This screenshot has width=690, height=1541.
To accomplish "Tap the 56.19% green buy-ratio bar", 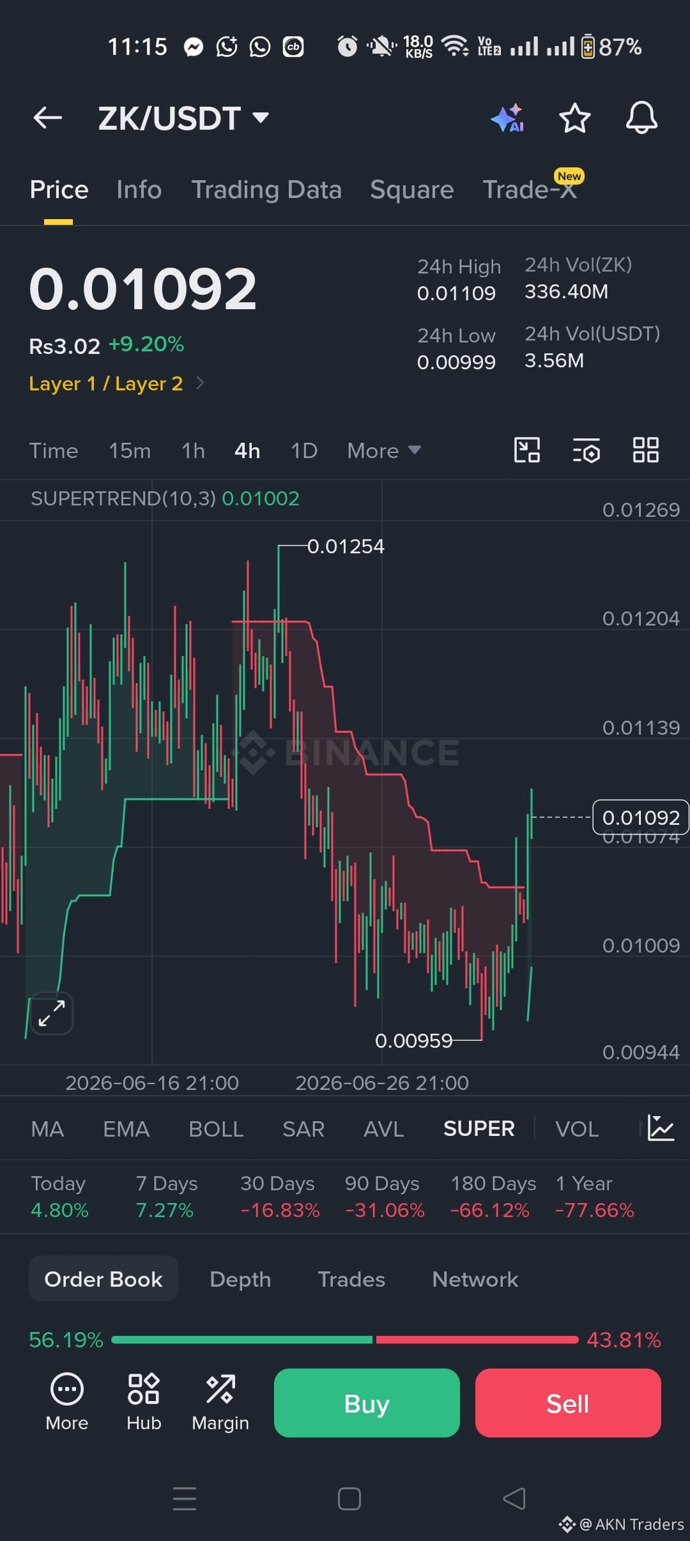I will 241,1340.
